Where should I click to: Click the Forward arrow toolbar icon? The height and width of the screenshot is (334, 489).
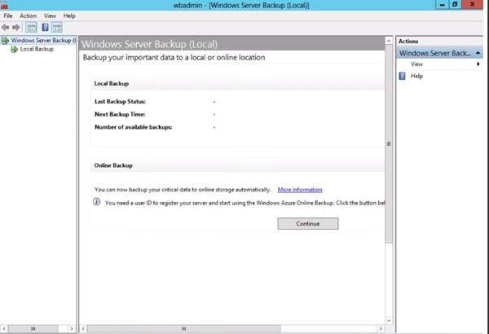pyautogui.click(x=16, y=28)
